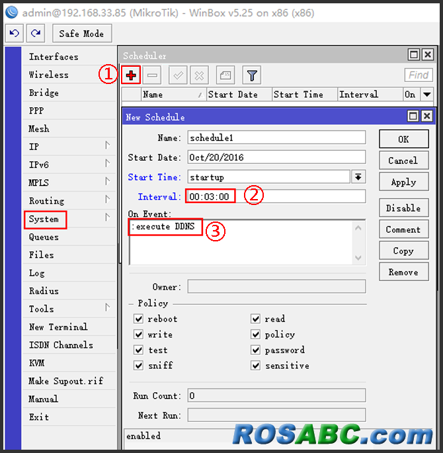443x453 pixels.
Task: Toggle the sniff policy checkbox
Action: tap(139, 366)
